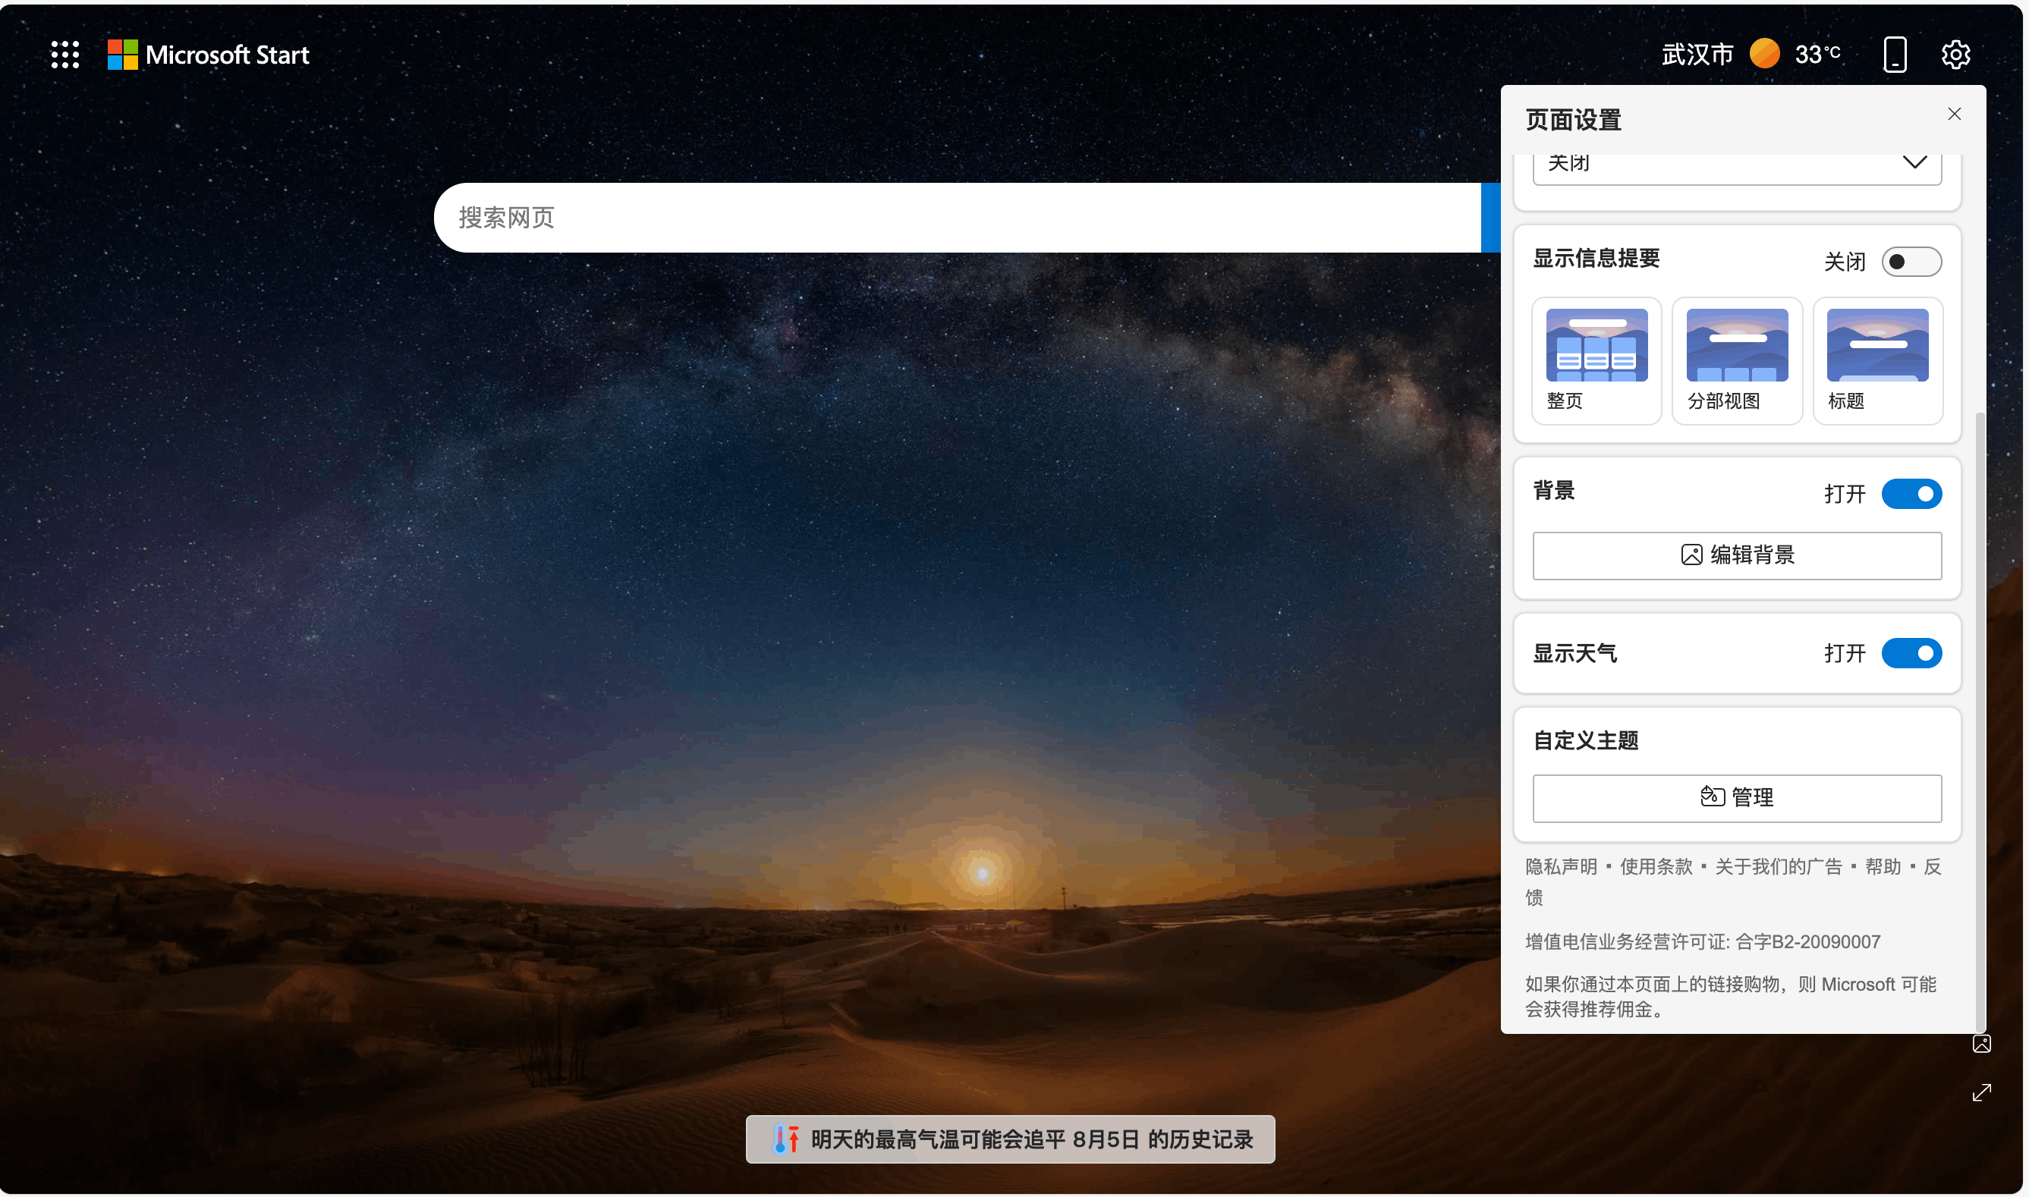Screen dimensions: 2029x1197
Task: Toggle the 显示信息提要 switch
Action: (x=1911, y=262)
